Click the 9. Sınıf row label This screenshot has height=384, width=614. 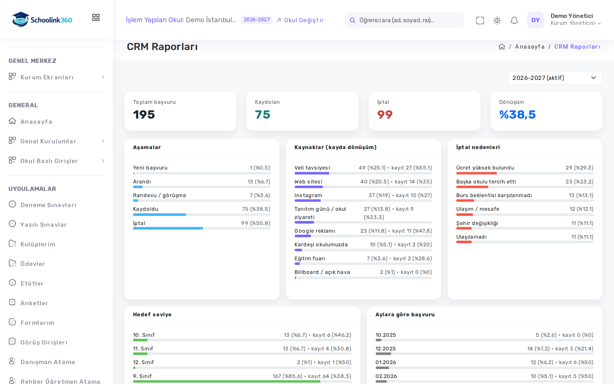[x=142, y=376]
